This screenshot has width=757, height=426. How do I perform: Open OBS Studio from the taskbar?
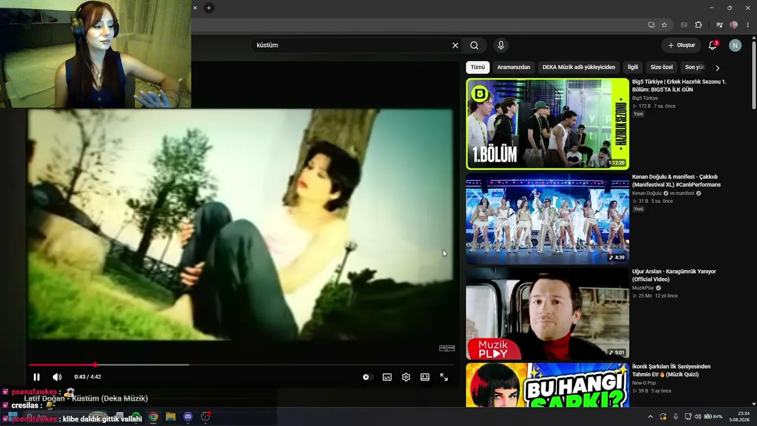[205, 417]
